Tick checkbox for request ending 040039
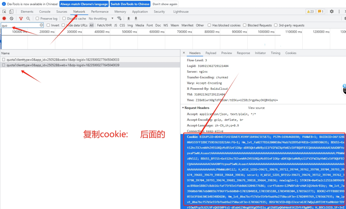This screenshot has height=209, width=346. (x=4, y=65)
